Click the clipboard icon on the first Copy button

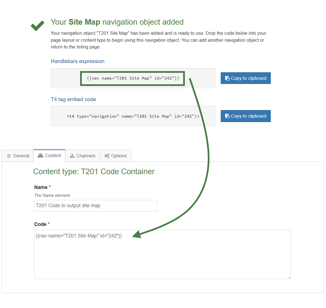[227, 78]
